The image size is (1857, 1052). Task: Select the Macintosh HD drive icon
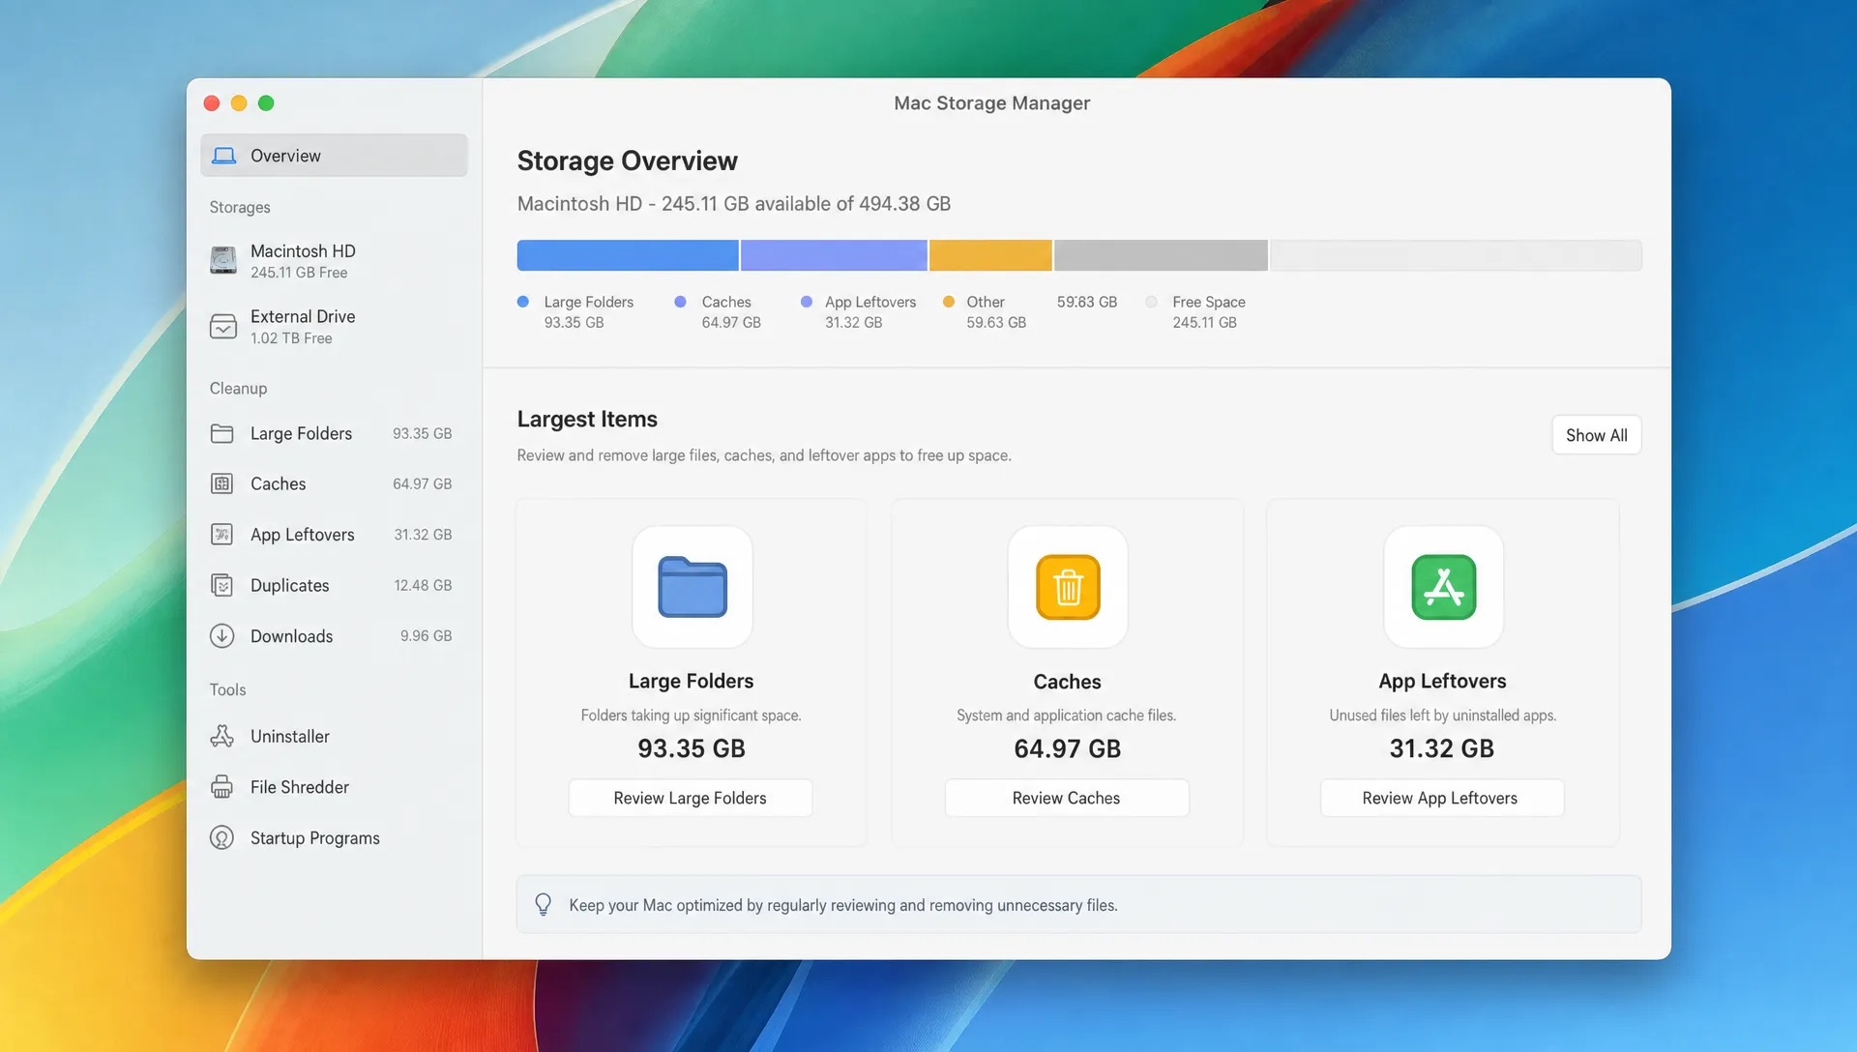[223, 260]
